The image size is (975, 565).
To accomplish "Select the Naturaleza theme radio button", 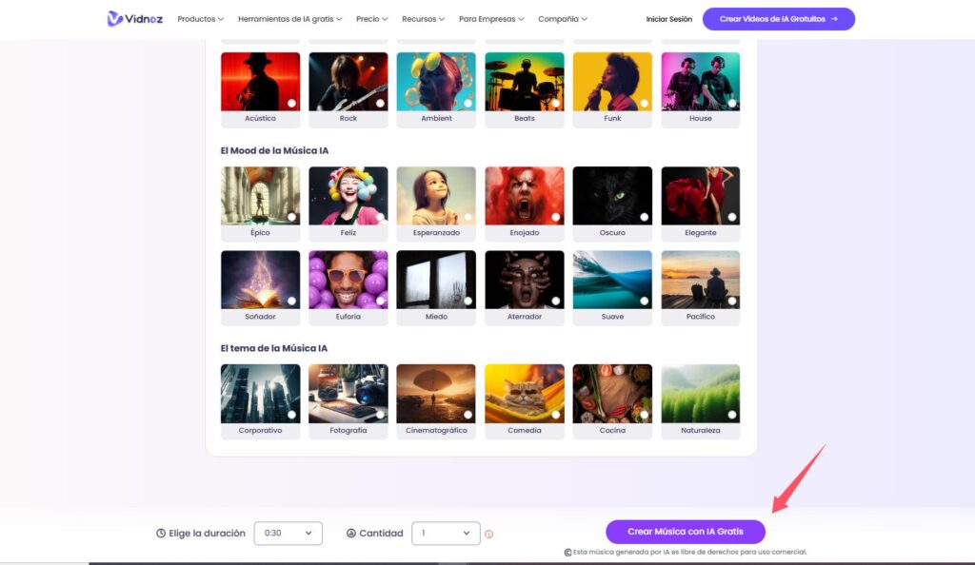I will (732, 415).
